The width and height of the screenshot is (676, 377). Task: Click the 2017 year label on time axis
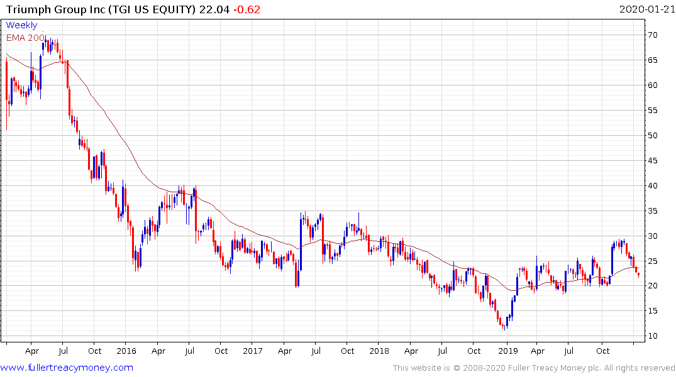(253, 351)
